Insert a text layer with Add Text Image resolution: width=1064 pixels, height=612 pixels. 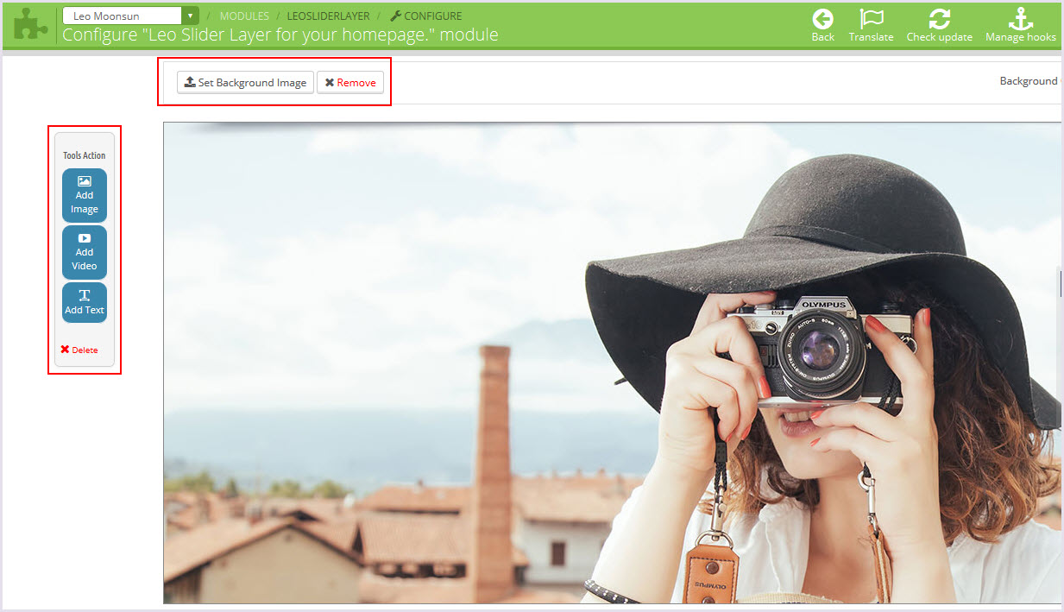[x=85, y=302]
